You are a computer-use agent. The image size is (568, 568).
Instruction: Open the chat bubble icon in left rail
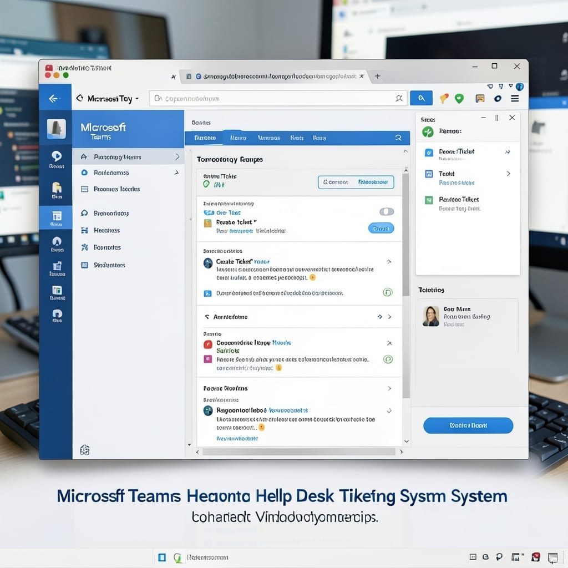coord(57,159)
